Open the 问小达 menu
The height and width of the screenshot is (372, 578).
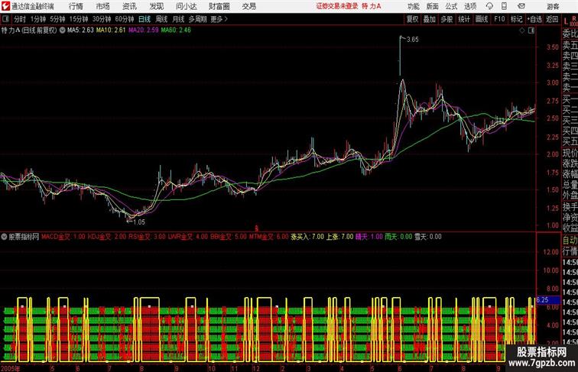pyautogui.click(x=187, y=6)
